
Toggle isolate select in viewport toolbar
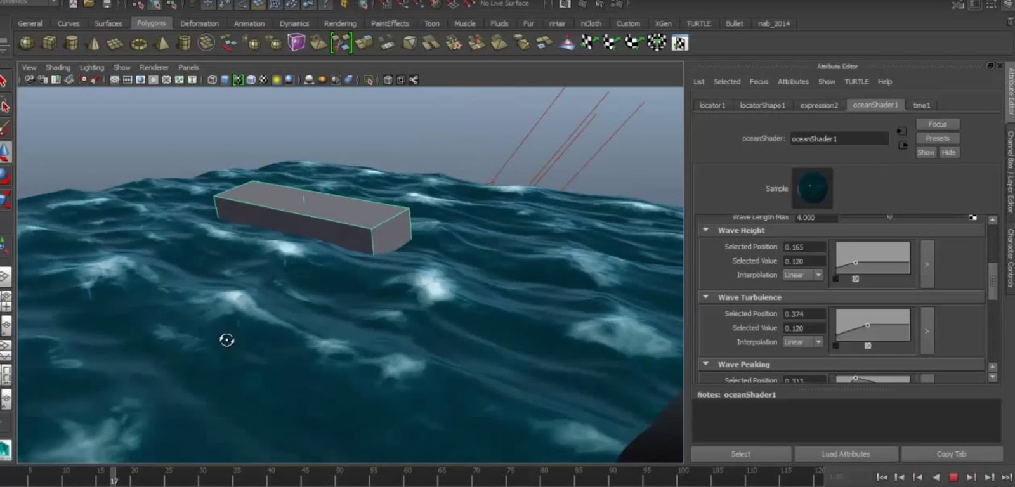click(x=369, y=80)
